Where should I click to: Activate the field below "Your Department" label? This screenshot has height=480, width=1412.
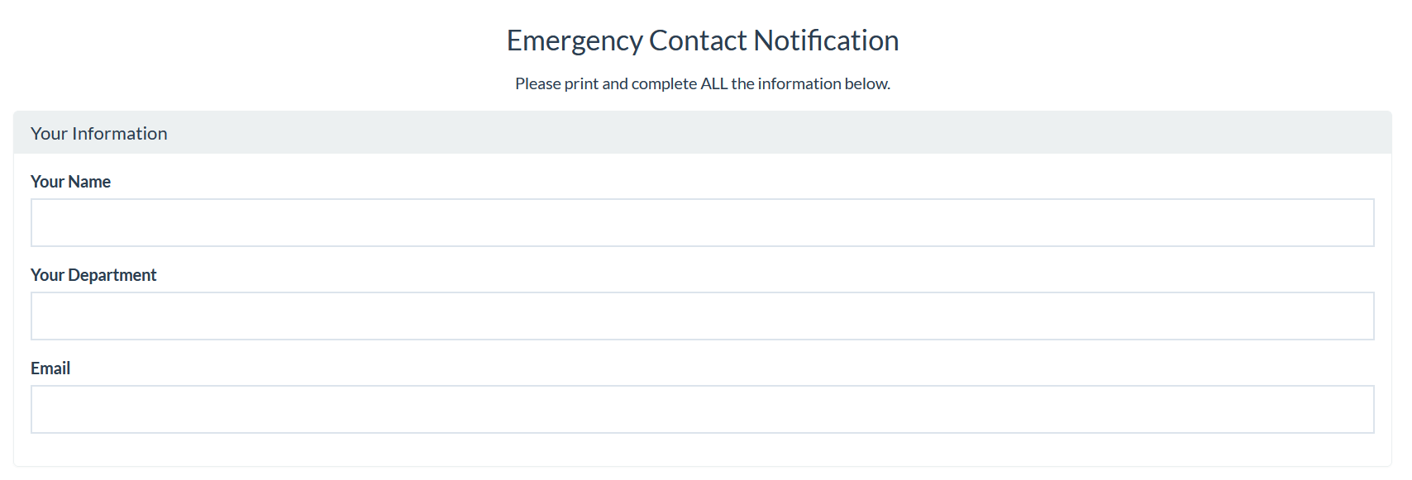(x=702, y=316)
